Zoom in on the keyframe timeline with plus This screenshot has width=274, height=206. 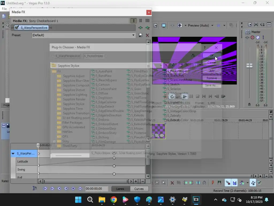[136, 181]
